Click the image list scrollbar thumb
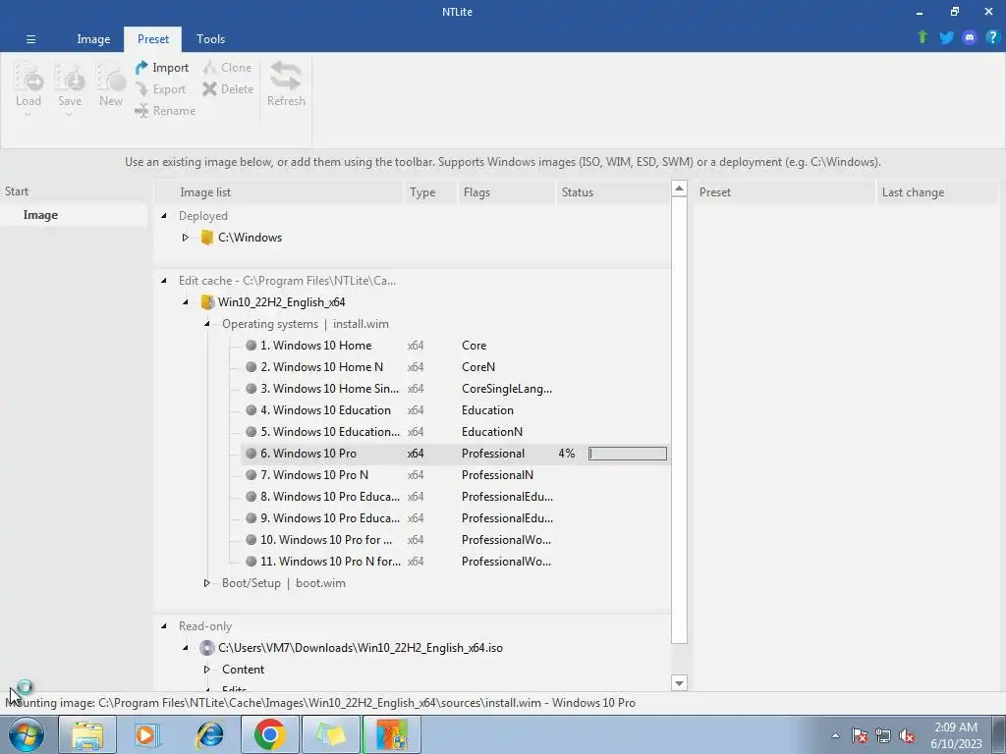1006x754 pixels. click(x=679, y=420)
